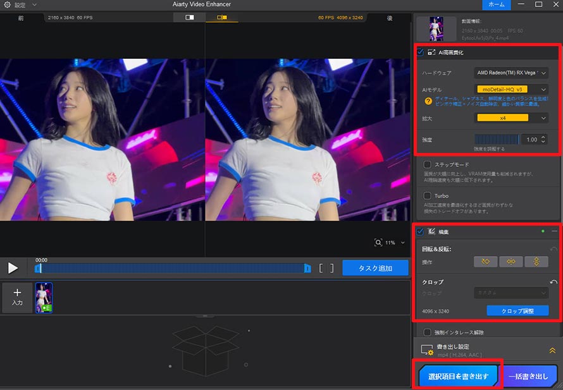This screenshot has width=563, height=390.
Task: Click the rotate operation button
Action: tap(485, 262)
